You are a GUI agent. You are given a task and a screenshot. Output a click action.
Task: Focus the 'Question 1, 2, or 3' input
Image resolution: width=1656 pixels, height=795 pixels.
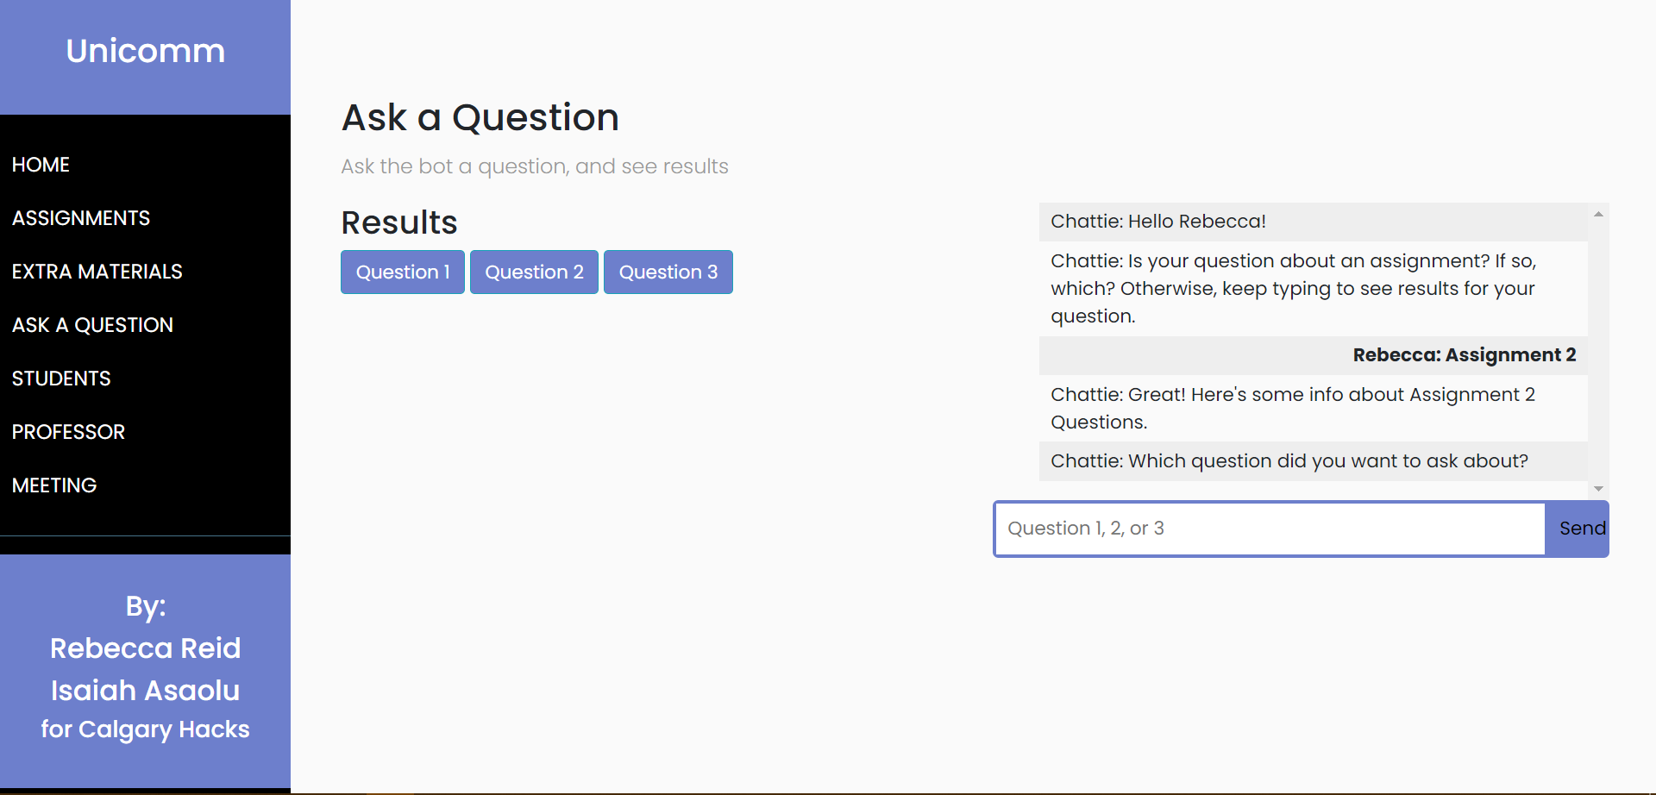(1269, 529)
